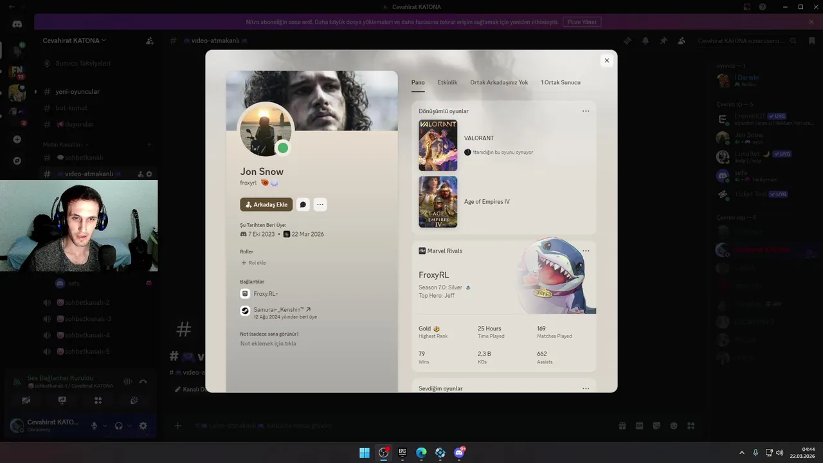Open Microsoft Edge from the taskbar

pyautogui.click(x=421, y=453)
